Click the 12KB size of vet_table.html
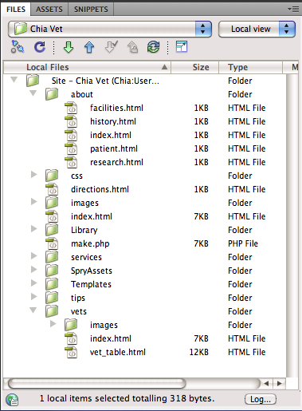The height and width of the screenshot is (411, 302). pos(199,352)
